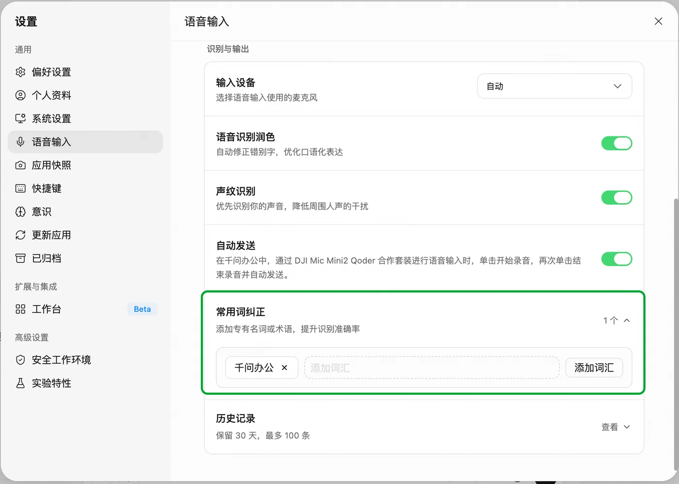Click the archive box icon beside 已归档
Viewport: 679px width, 484px height.
(20, 258)
